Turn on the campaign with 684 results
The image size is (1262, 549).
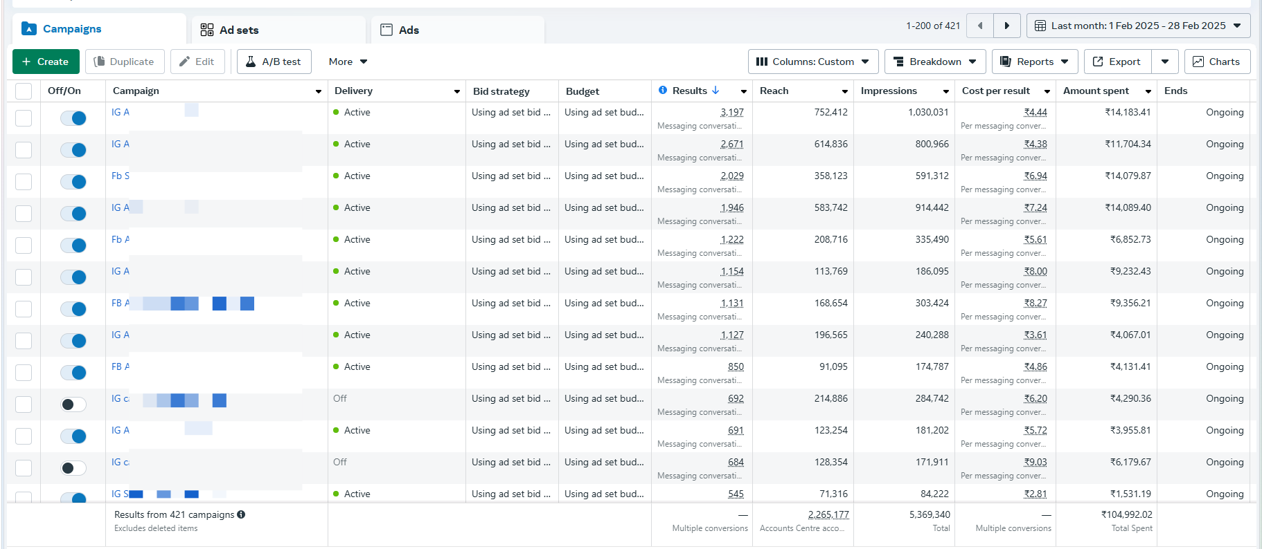coord(73,468)
